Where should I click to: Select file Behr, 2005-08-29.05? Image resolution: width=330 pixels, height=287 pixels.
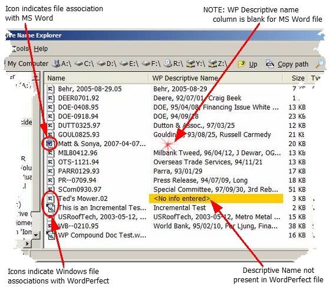90,89
